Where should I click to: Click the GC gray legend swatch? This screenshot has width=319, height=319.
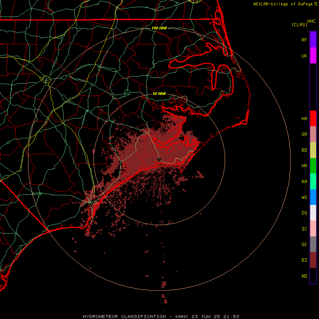[x=313, y=244]
